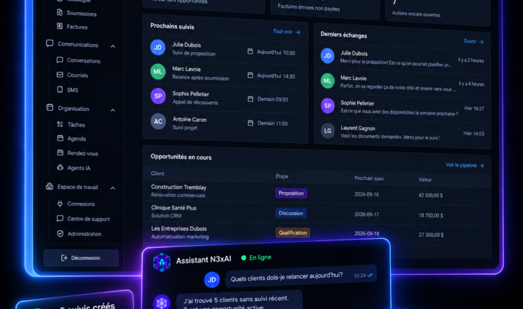This screenshot has height=309, width=523.
Task: Select Les Entreprises Dubois opportunity row
Action: [x=317, y=232]
